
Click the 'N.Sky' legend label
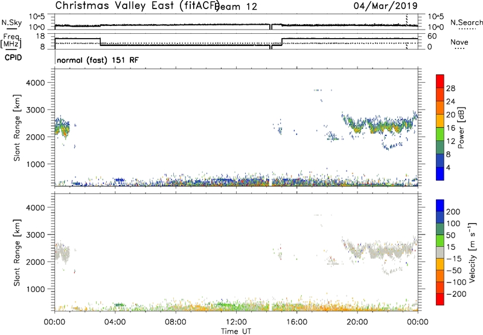click(11, 22)
